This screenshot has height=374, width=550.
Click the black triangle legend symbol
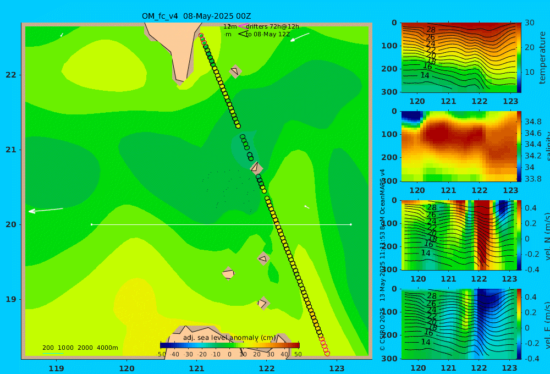[x=243, y=34]
